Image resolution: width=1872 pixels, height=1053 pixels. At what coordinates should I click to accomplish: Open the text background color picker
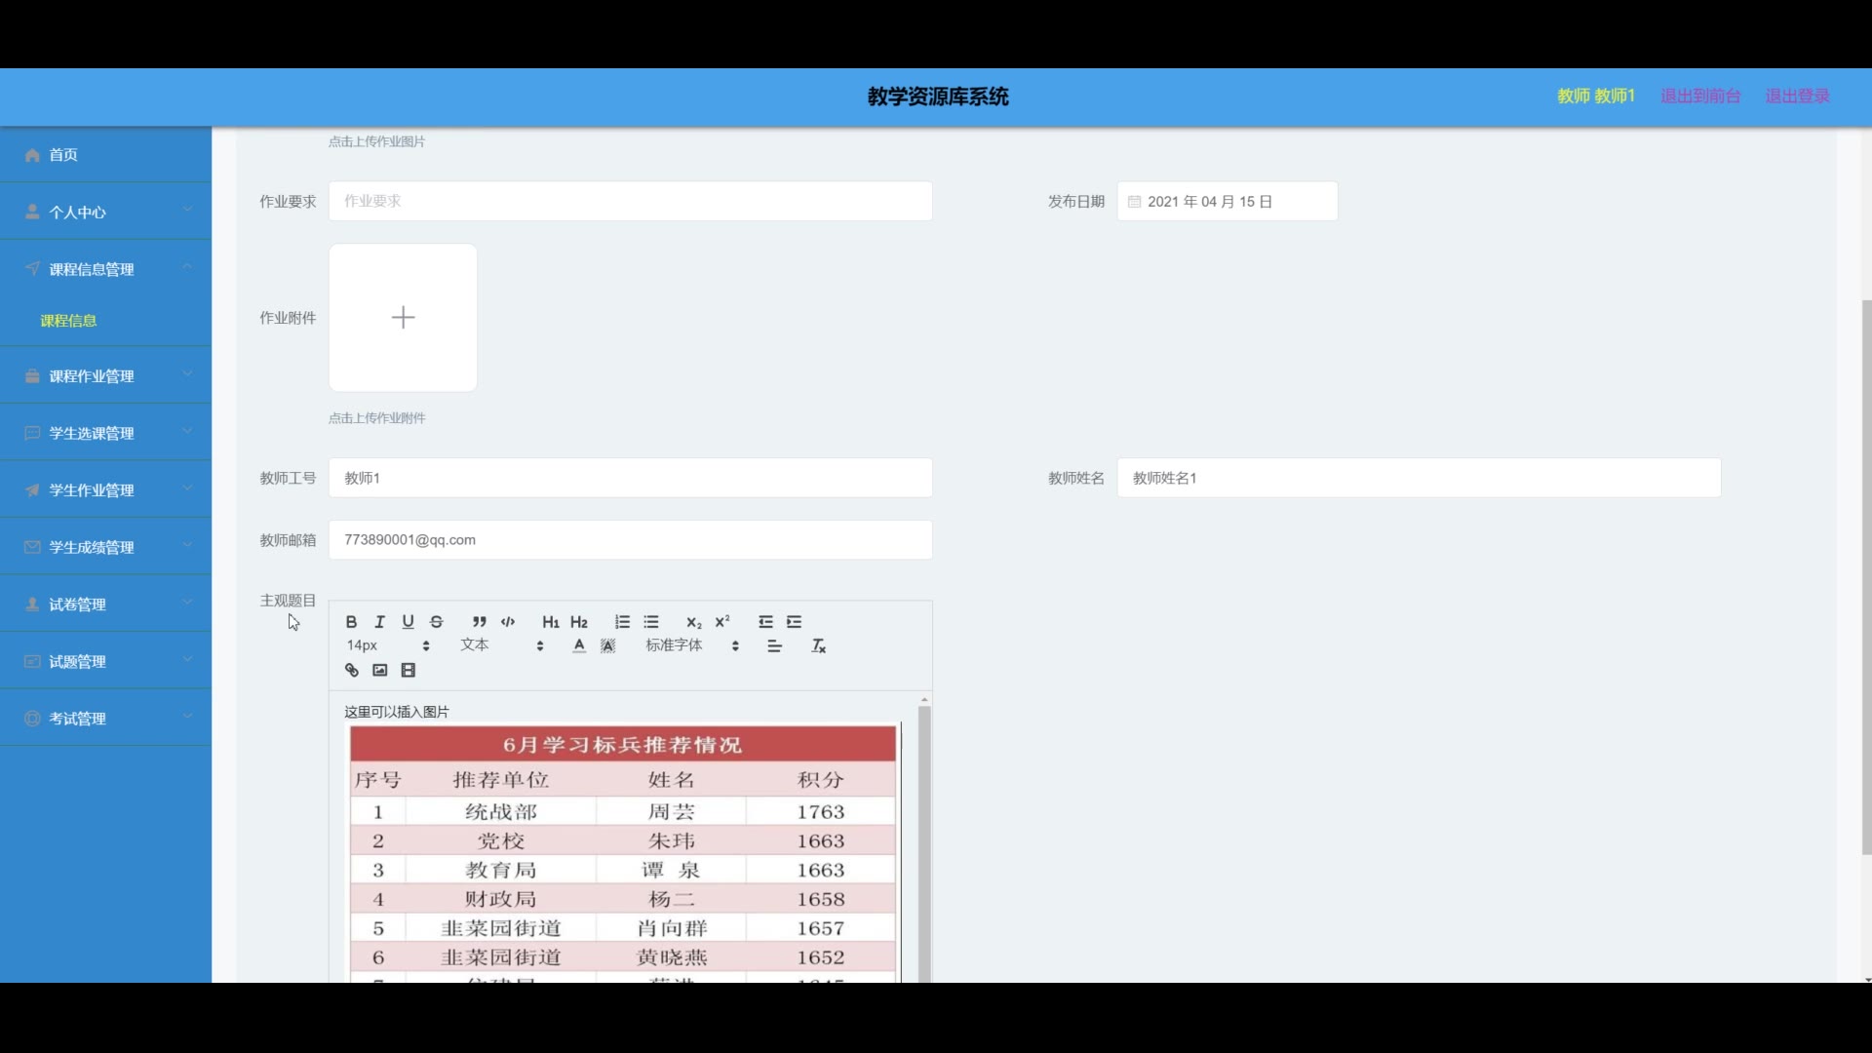point(607,646)
